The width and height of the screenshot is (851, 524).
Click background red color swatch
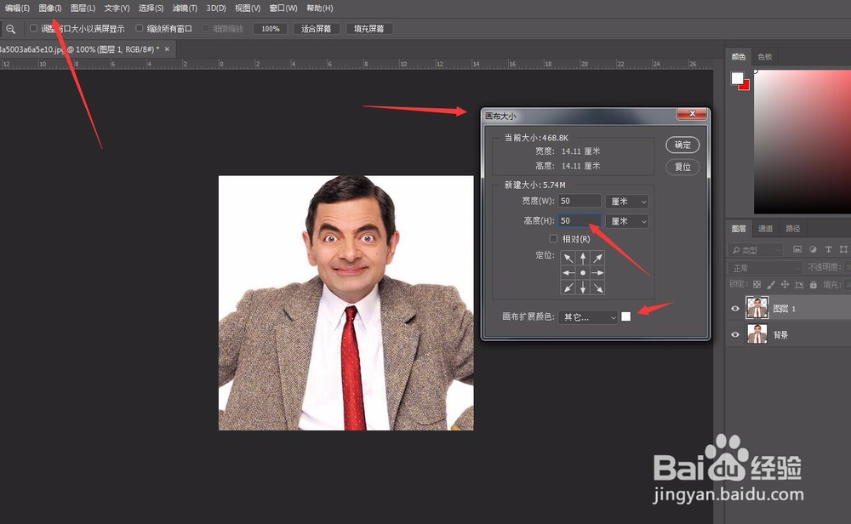[x=745, y=86]
